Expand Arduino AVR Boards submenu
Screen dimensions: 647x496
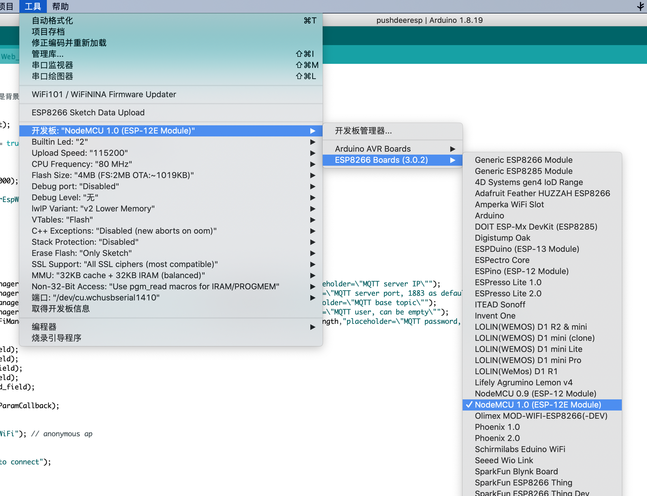pos(393,149)
